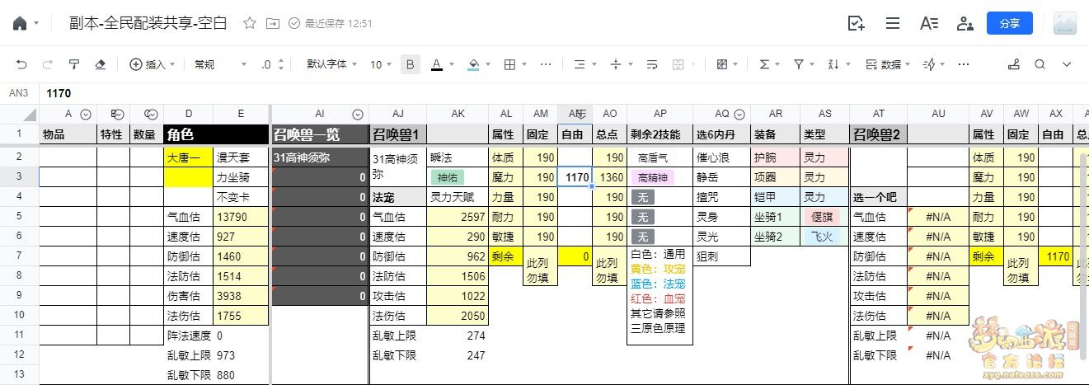Adjust decimal places stepper

pyautogui.click(x=273, y=63)
